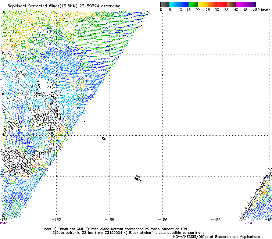Click the date '20150524 ascending' in the title

[100, 6]
